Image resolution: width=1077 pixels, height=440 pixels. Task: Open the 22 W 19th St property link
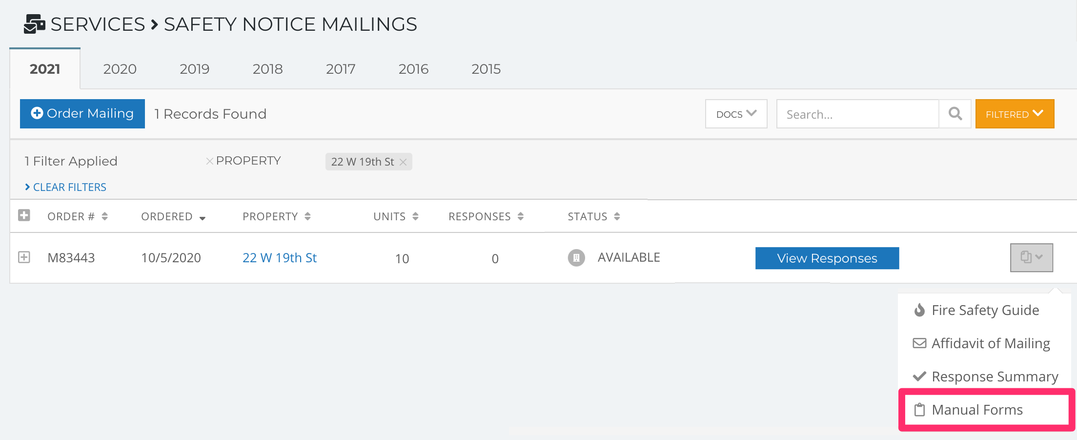point(280,257)
